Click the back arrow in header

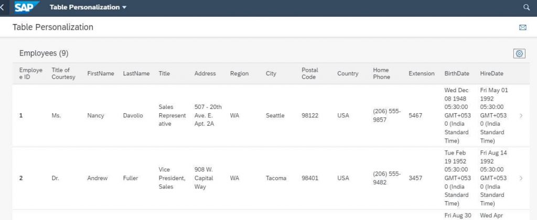pyautogui.click(x=2, y=7)
